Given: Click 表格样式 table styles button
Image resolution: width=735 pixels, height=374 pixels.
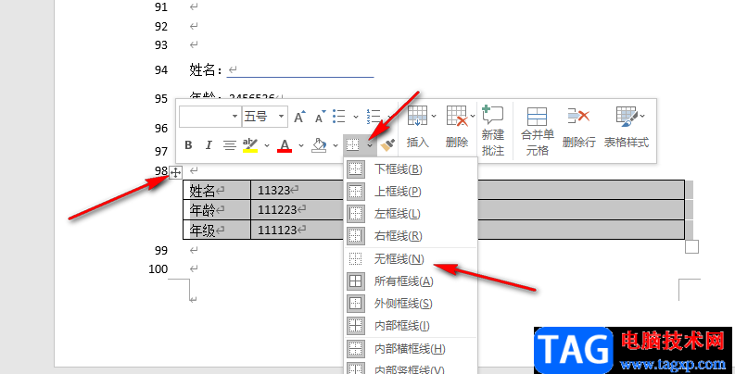Looking at the screenshot, I should [627, 128].
